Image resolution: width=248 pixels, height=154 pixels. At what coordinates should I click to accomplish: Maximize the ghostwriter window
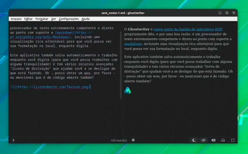tap(227, 13)
